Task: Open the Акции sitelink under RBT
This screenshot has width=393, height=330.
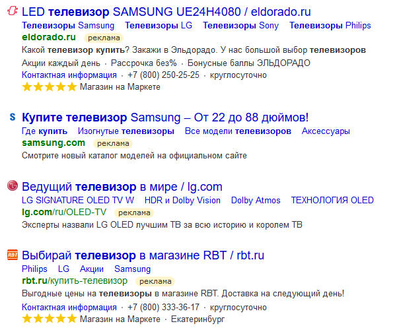Action: coord(92,269)
